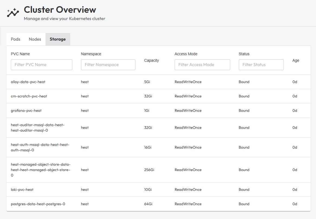This screenshot has height=219, width=316.
Task: Activate the Filter Status text box
Action: [261, 65]
